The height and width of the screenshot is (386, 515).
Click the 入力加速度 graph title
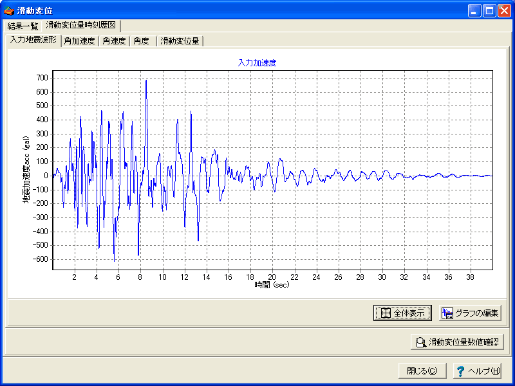(257, 63)
